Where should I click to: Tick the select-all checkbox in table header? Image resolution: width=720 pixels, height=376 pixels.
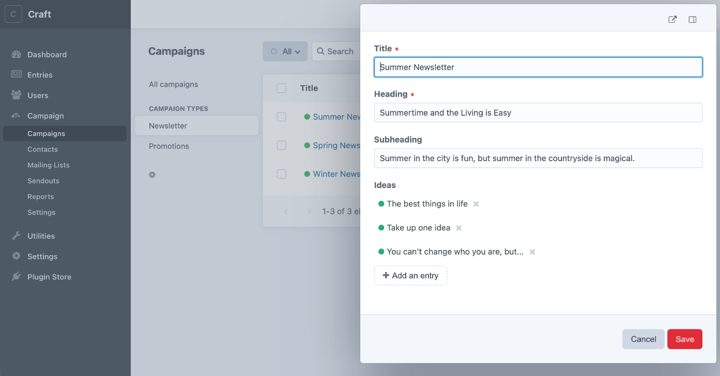point(282,88)
